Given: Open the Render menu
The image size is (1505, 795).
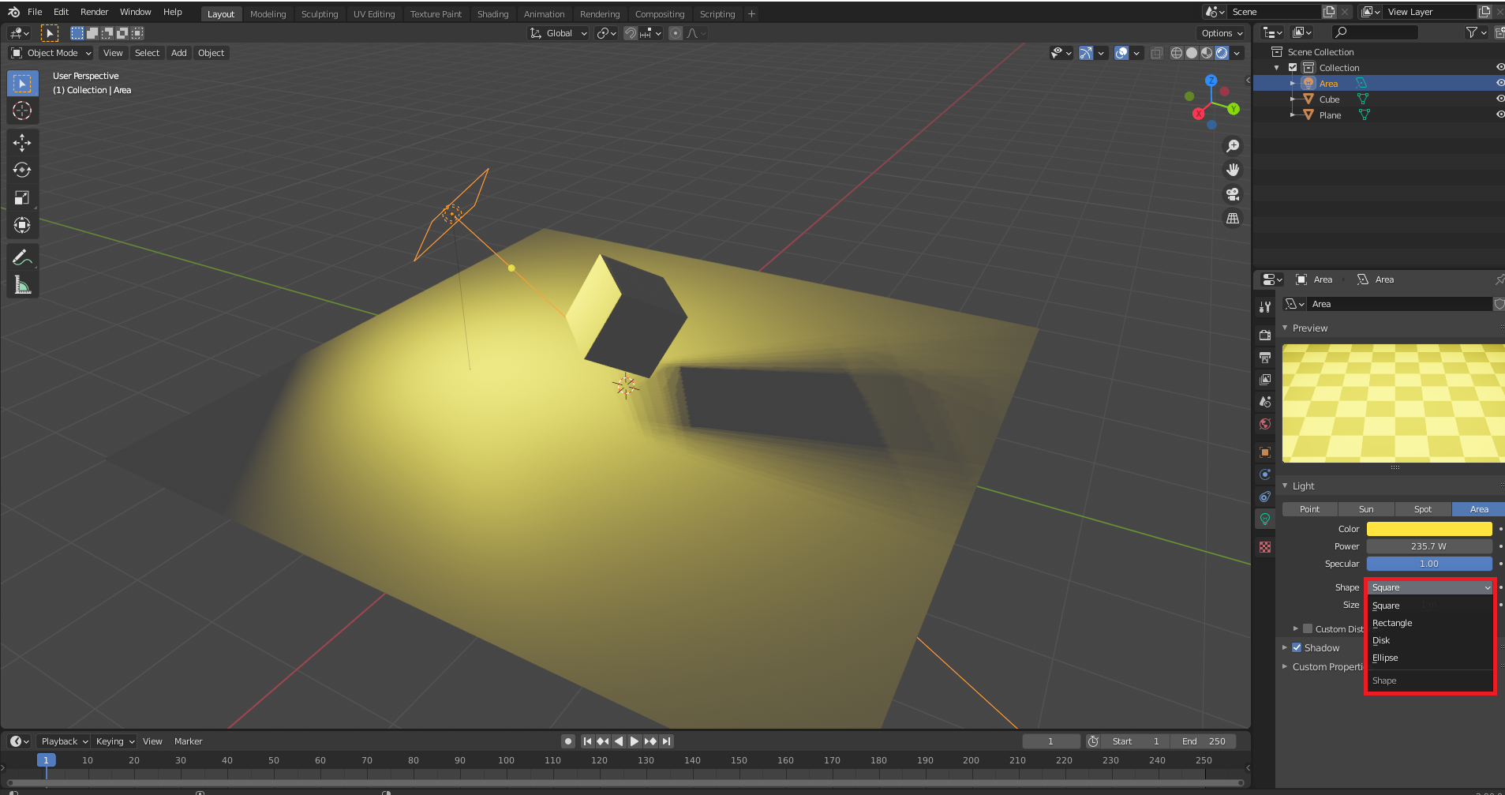Looking at the screenshot, I should click(94, 12).
